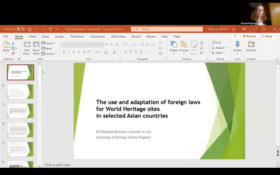Open the Comments pane icon

coord(236,36)
